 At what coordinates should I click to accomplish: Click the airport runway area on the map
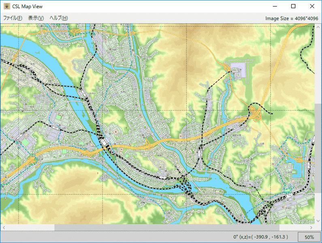237,69
